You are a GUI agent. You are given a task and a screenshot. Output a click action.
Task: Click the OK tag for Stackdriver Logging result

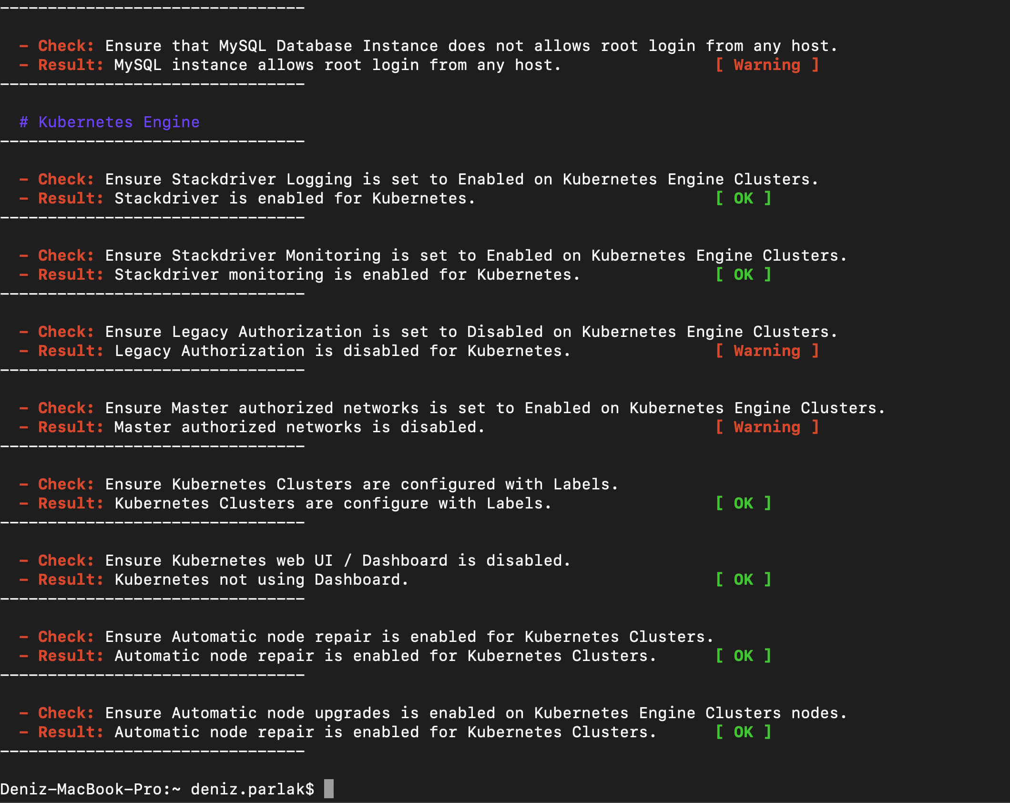743,198
